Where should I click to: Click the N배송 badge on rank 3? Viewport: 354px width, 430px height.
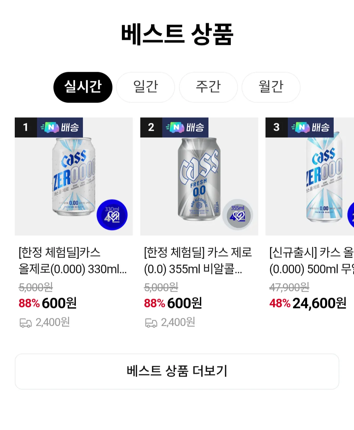point(311,127)
